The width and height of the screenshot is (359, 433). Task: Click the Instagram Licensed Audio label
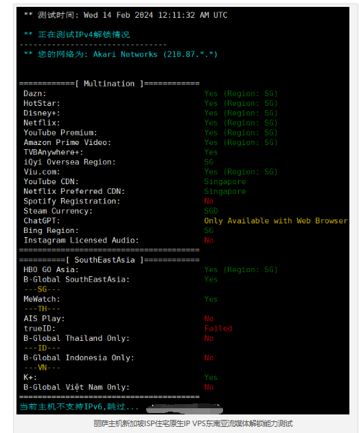point(81,241)
